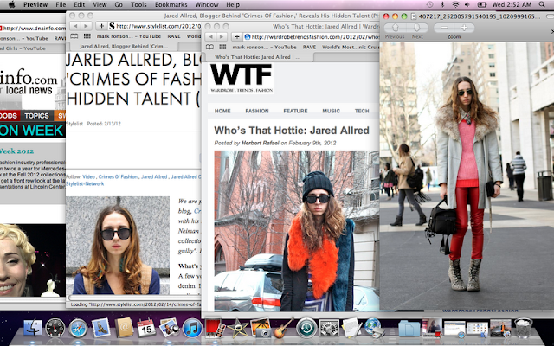The width and height of the screenshot is (554, 346).
Task: Open 'mark ronson... – YouTube' bookmark in Stylelist window
Action: tap(129, 36)
